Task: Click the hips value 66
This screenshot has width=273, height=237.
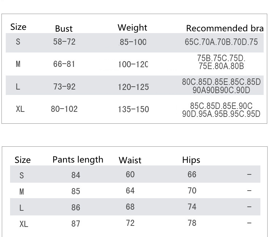Action: [x=192, y=174]
